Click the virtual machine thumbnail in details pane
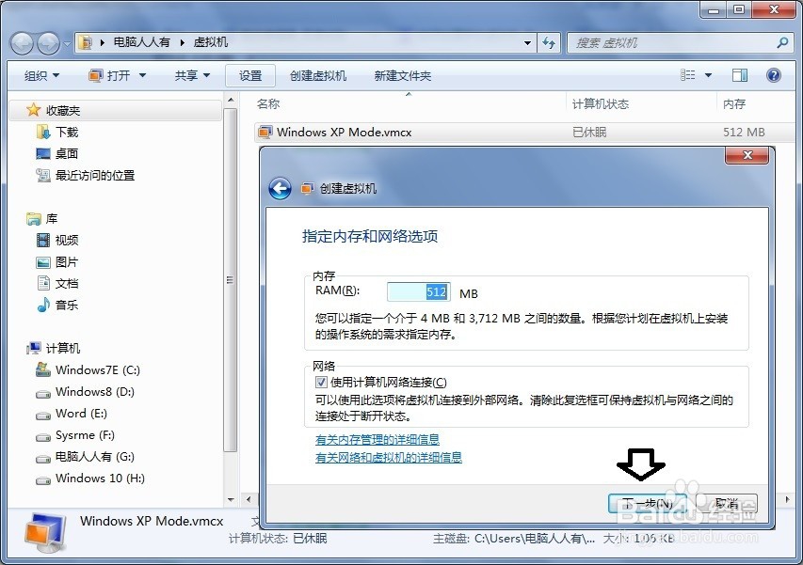803x565 pixels. coord(45,533)
